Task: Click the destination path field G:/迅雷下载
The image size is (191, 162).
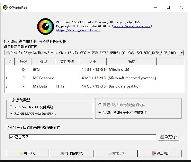Action: point(83,137)
